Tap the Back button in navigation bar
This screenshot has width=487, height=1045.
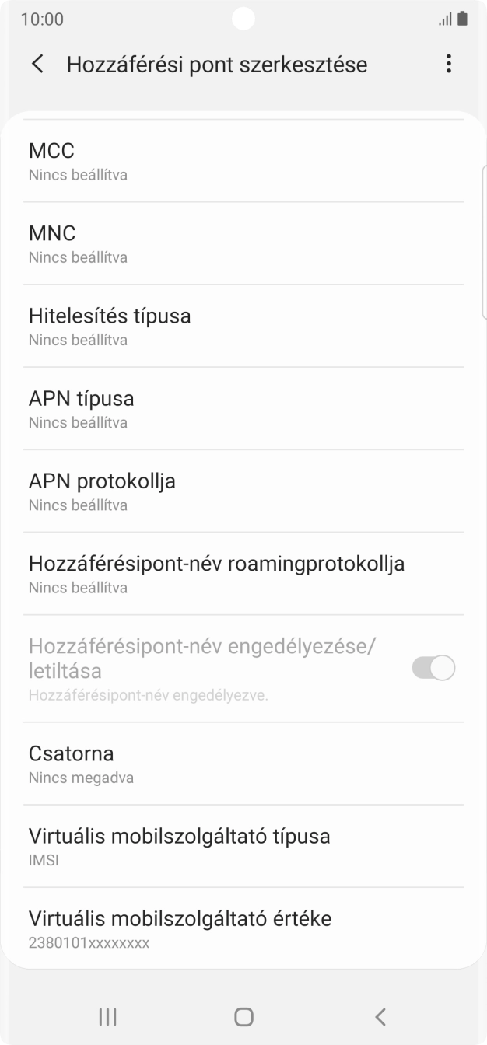pyautogui.click(x=380, y=1016)
